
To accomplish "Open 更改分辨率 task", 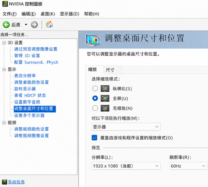I will (x=25, y=76).
